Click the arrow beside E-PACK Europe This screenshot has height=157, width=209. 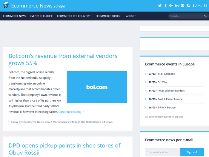point(146,108)
